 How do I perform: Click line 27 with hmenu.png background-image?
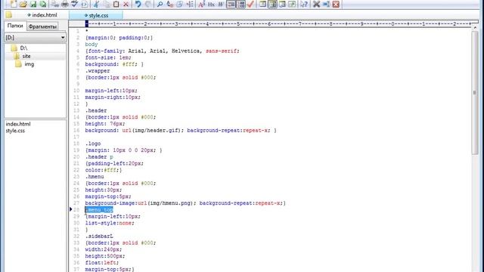185,203
